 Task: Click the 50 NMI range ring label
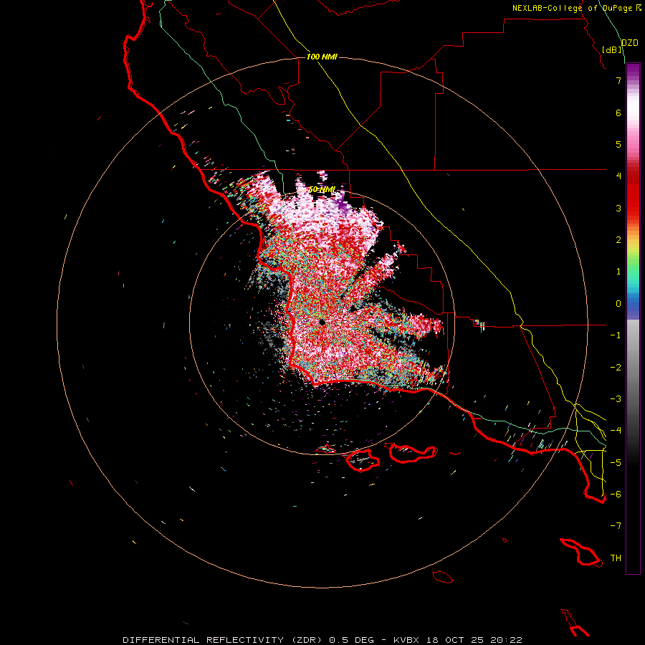coord(322,189)
